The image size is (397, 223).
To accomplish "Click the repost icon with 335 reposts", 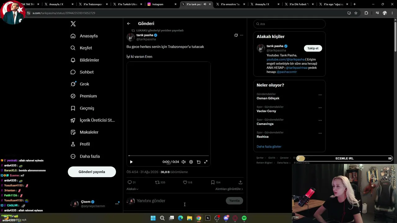I will 157,182.
